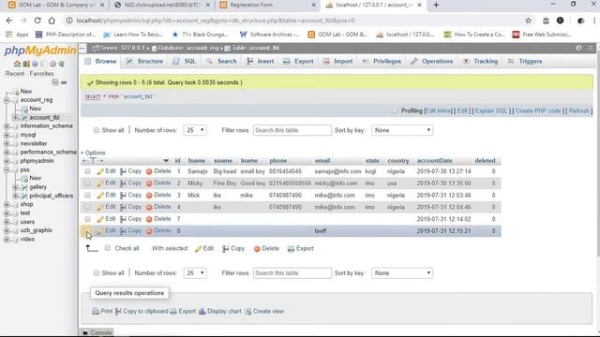This screenshot has height=337, width=600.
Task: Expand the uzb_graphix database node
Action: [x=7, y=230]
